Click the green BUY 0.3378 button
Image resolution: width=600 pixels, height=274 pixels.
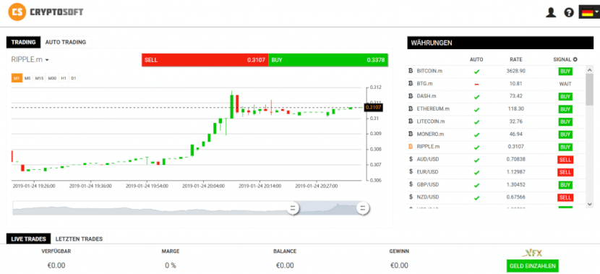[x=328, y=60]
